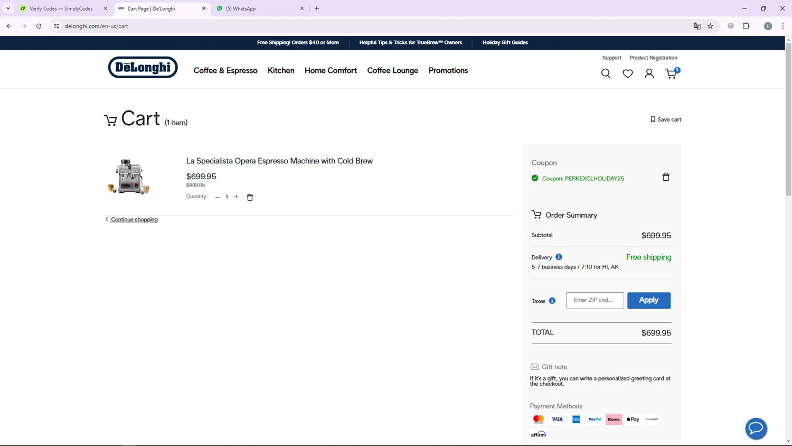
Task: Select the Apple Pay logo
Action: click(633, 419)
